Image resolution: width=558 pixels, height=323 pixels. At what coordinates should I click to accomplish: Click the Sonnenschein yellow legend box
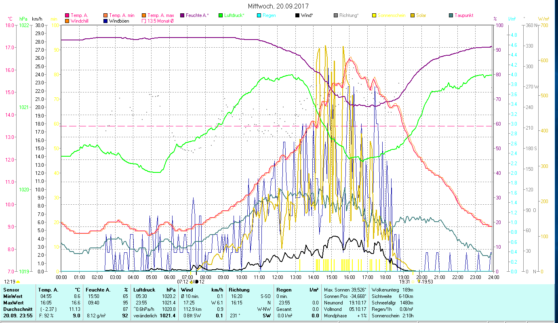(374, 16)
